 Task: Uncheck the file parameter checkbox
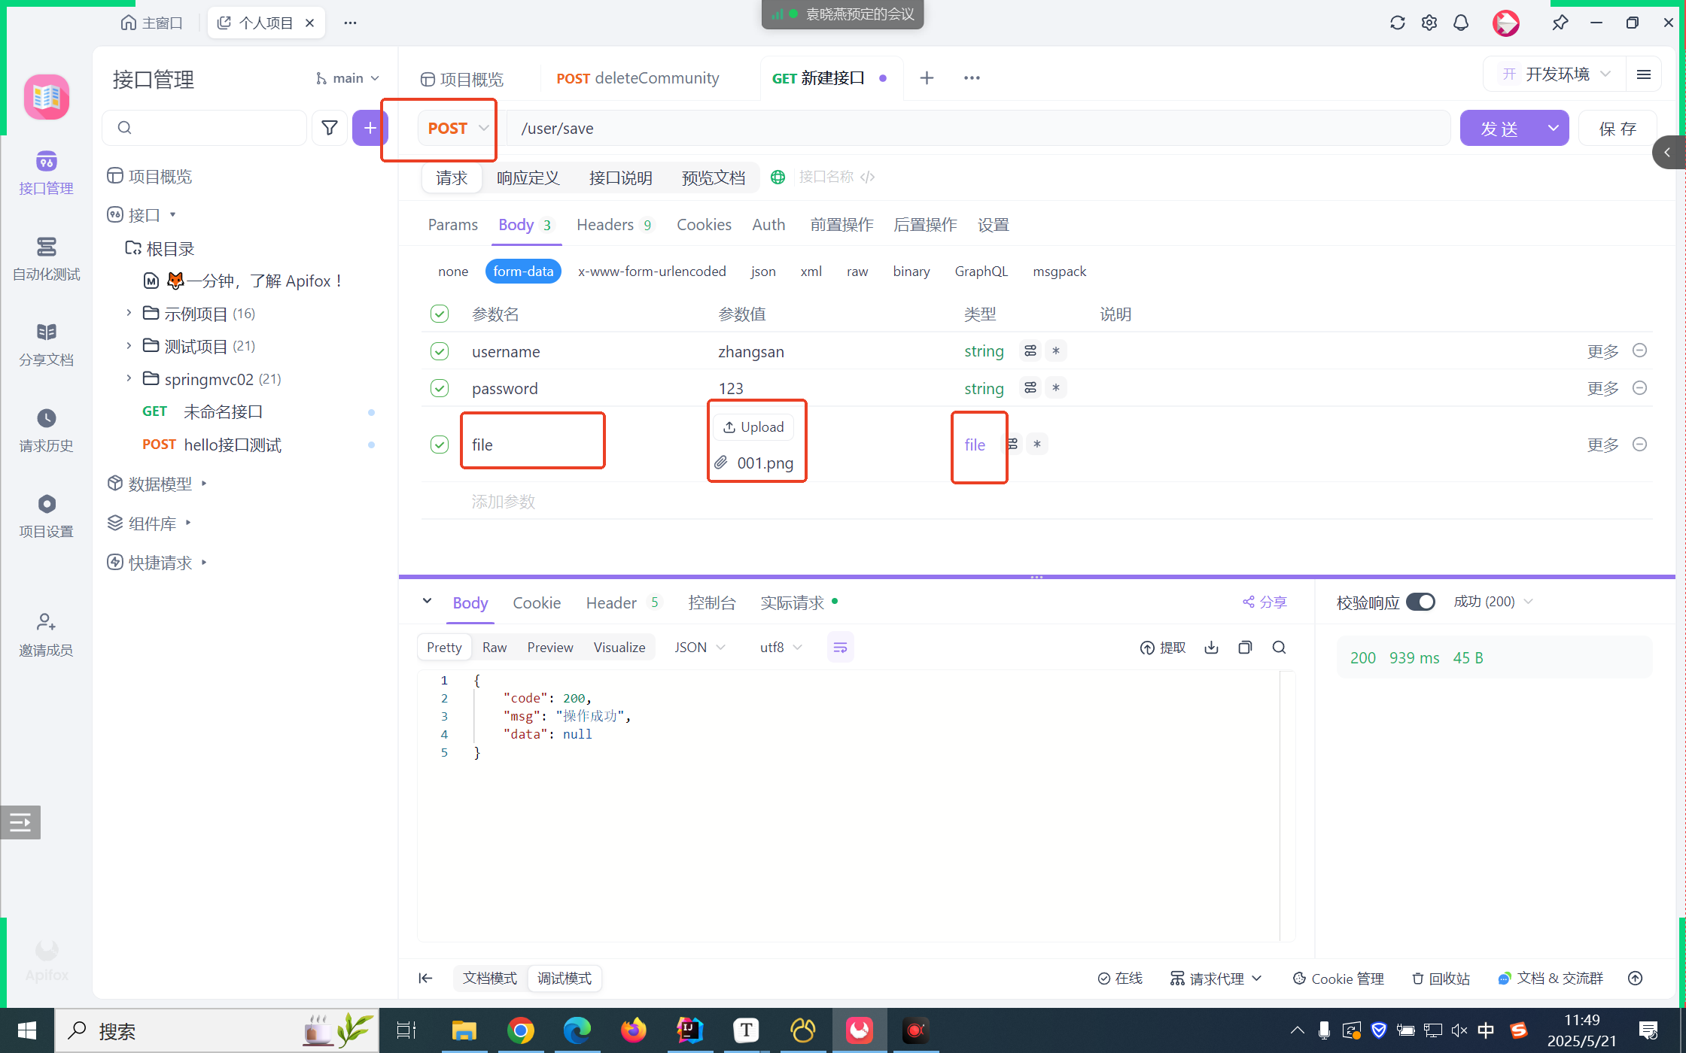click(440, 445)
